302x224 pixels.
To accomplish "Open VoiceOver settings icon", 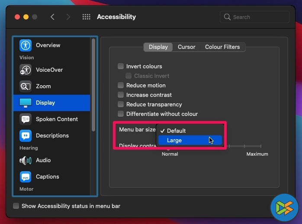I will (26, 70).
